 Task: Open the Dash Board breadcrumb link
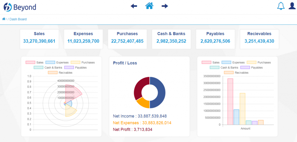click(18, 19)
